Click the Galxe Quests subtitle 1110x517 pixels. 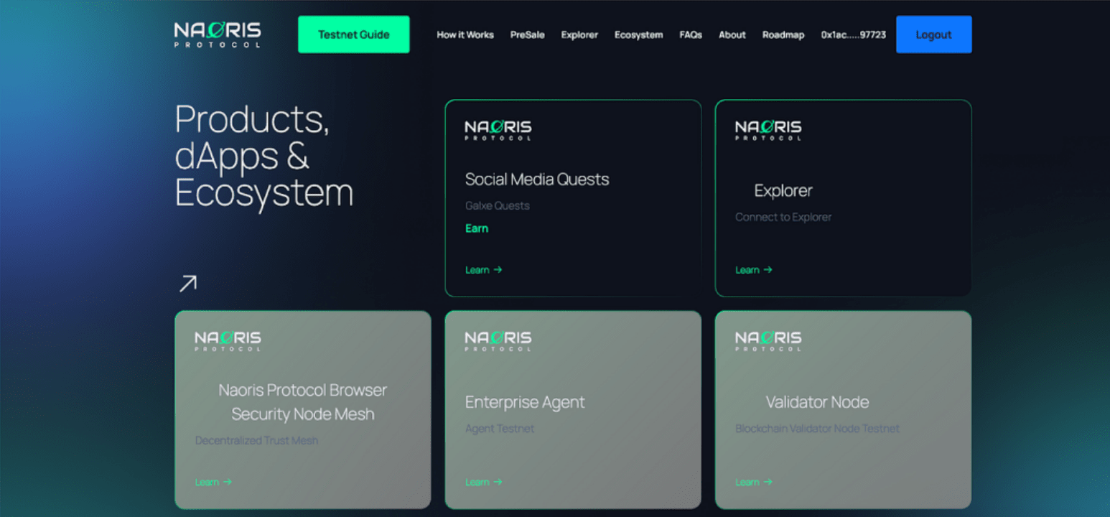point(498,205)
